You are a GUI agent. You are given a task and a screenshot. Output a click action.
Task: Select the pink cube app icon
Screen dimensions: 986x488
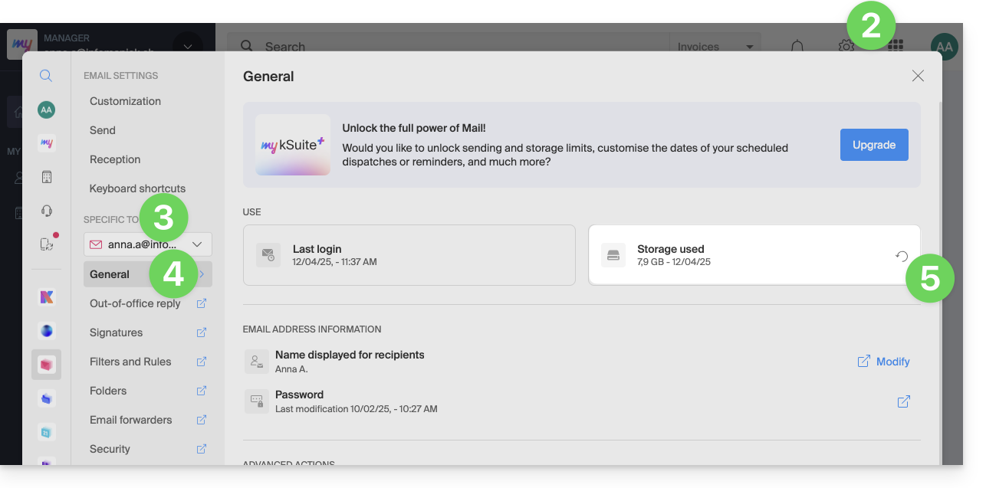click(x=46, y=365)
